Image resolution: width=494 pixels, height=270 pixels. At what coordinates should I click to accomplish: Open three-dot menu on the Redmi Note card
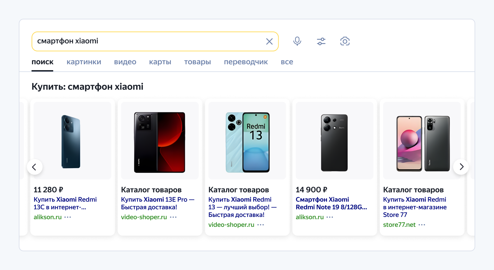coord(330,217)
